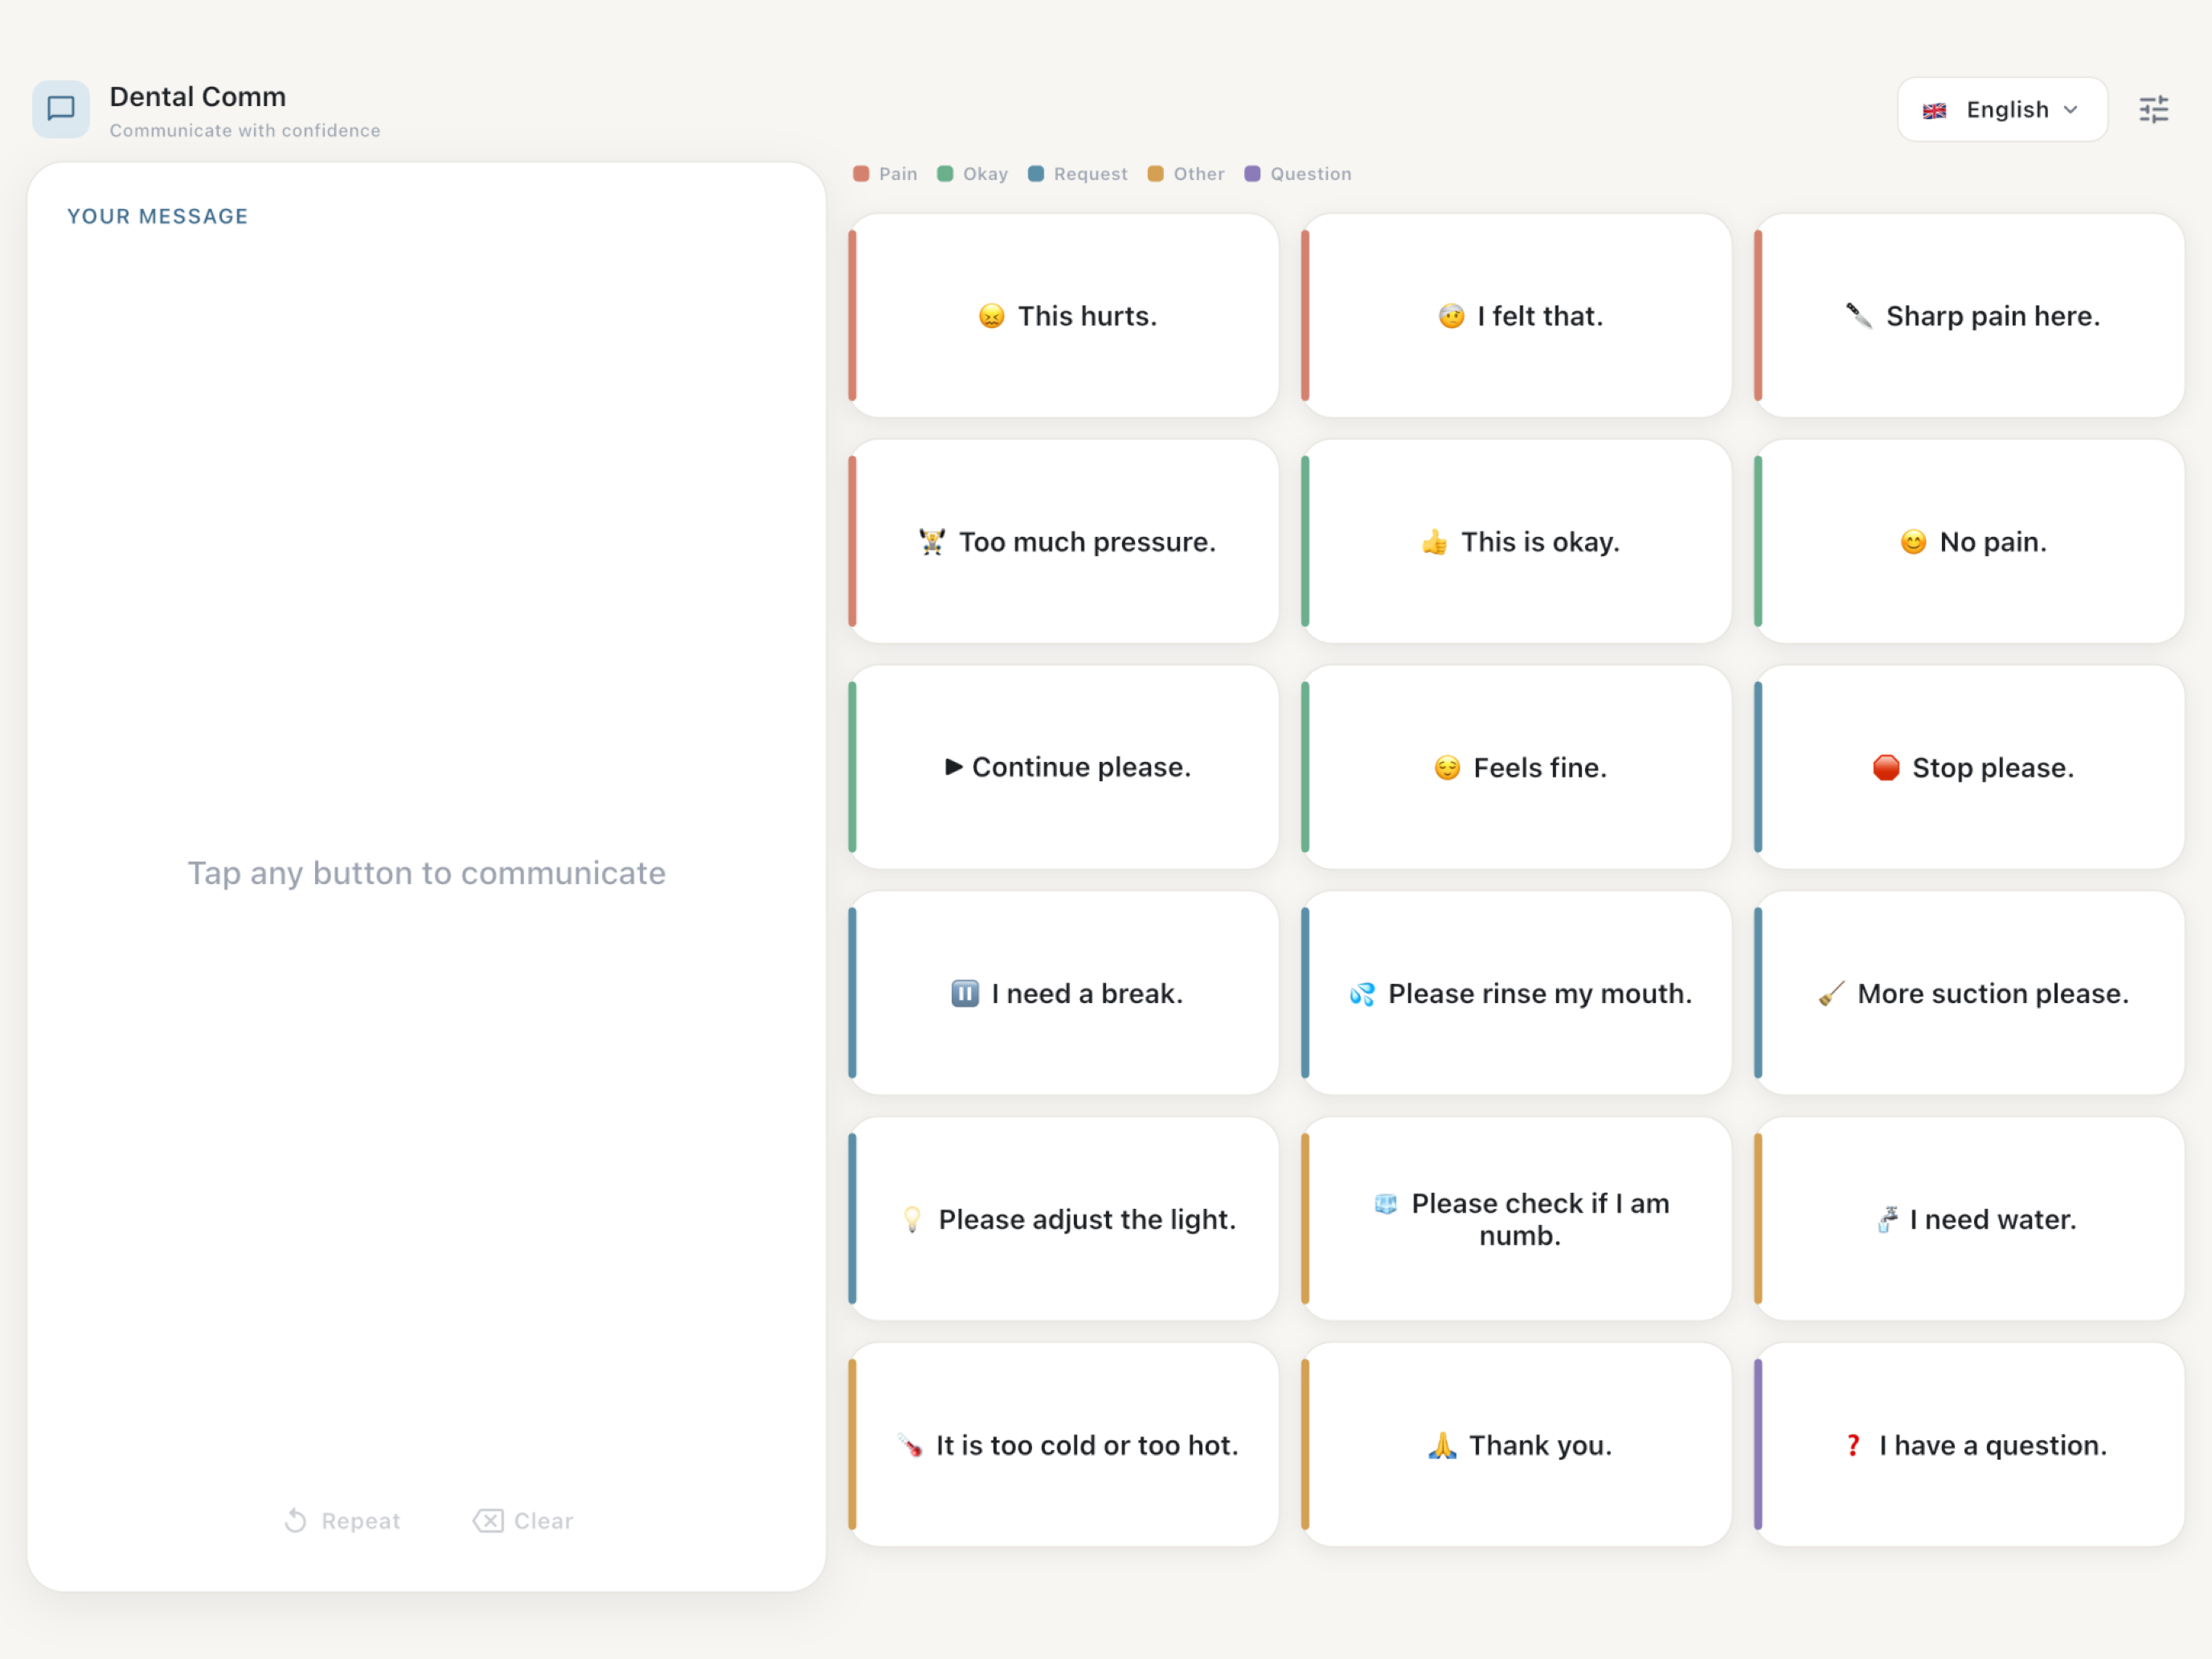
Task: Click the Pain red color swatch
Action: coord(861,174)
